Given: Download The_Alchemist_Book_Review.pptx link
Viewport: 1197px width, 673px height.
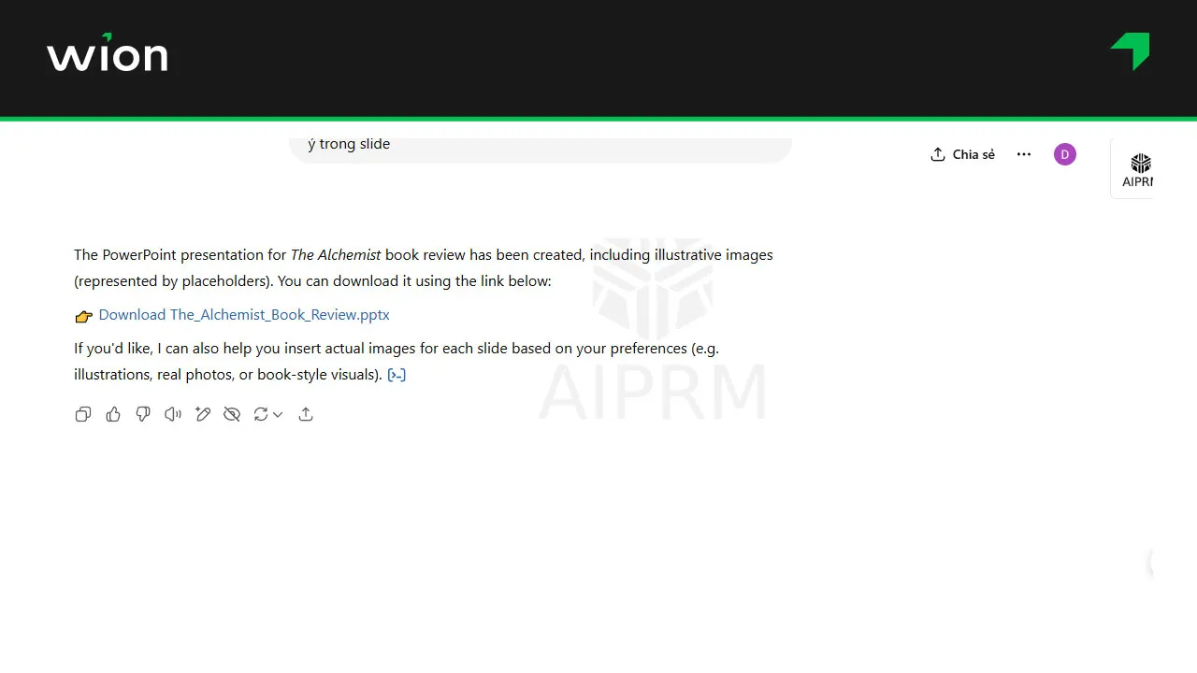Looking at the screenshot, I should pos(244,315).
